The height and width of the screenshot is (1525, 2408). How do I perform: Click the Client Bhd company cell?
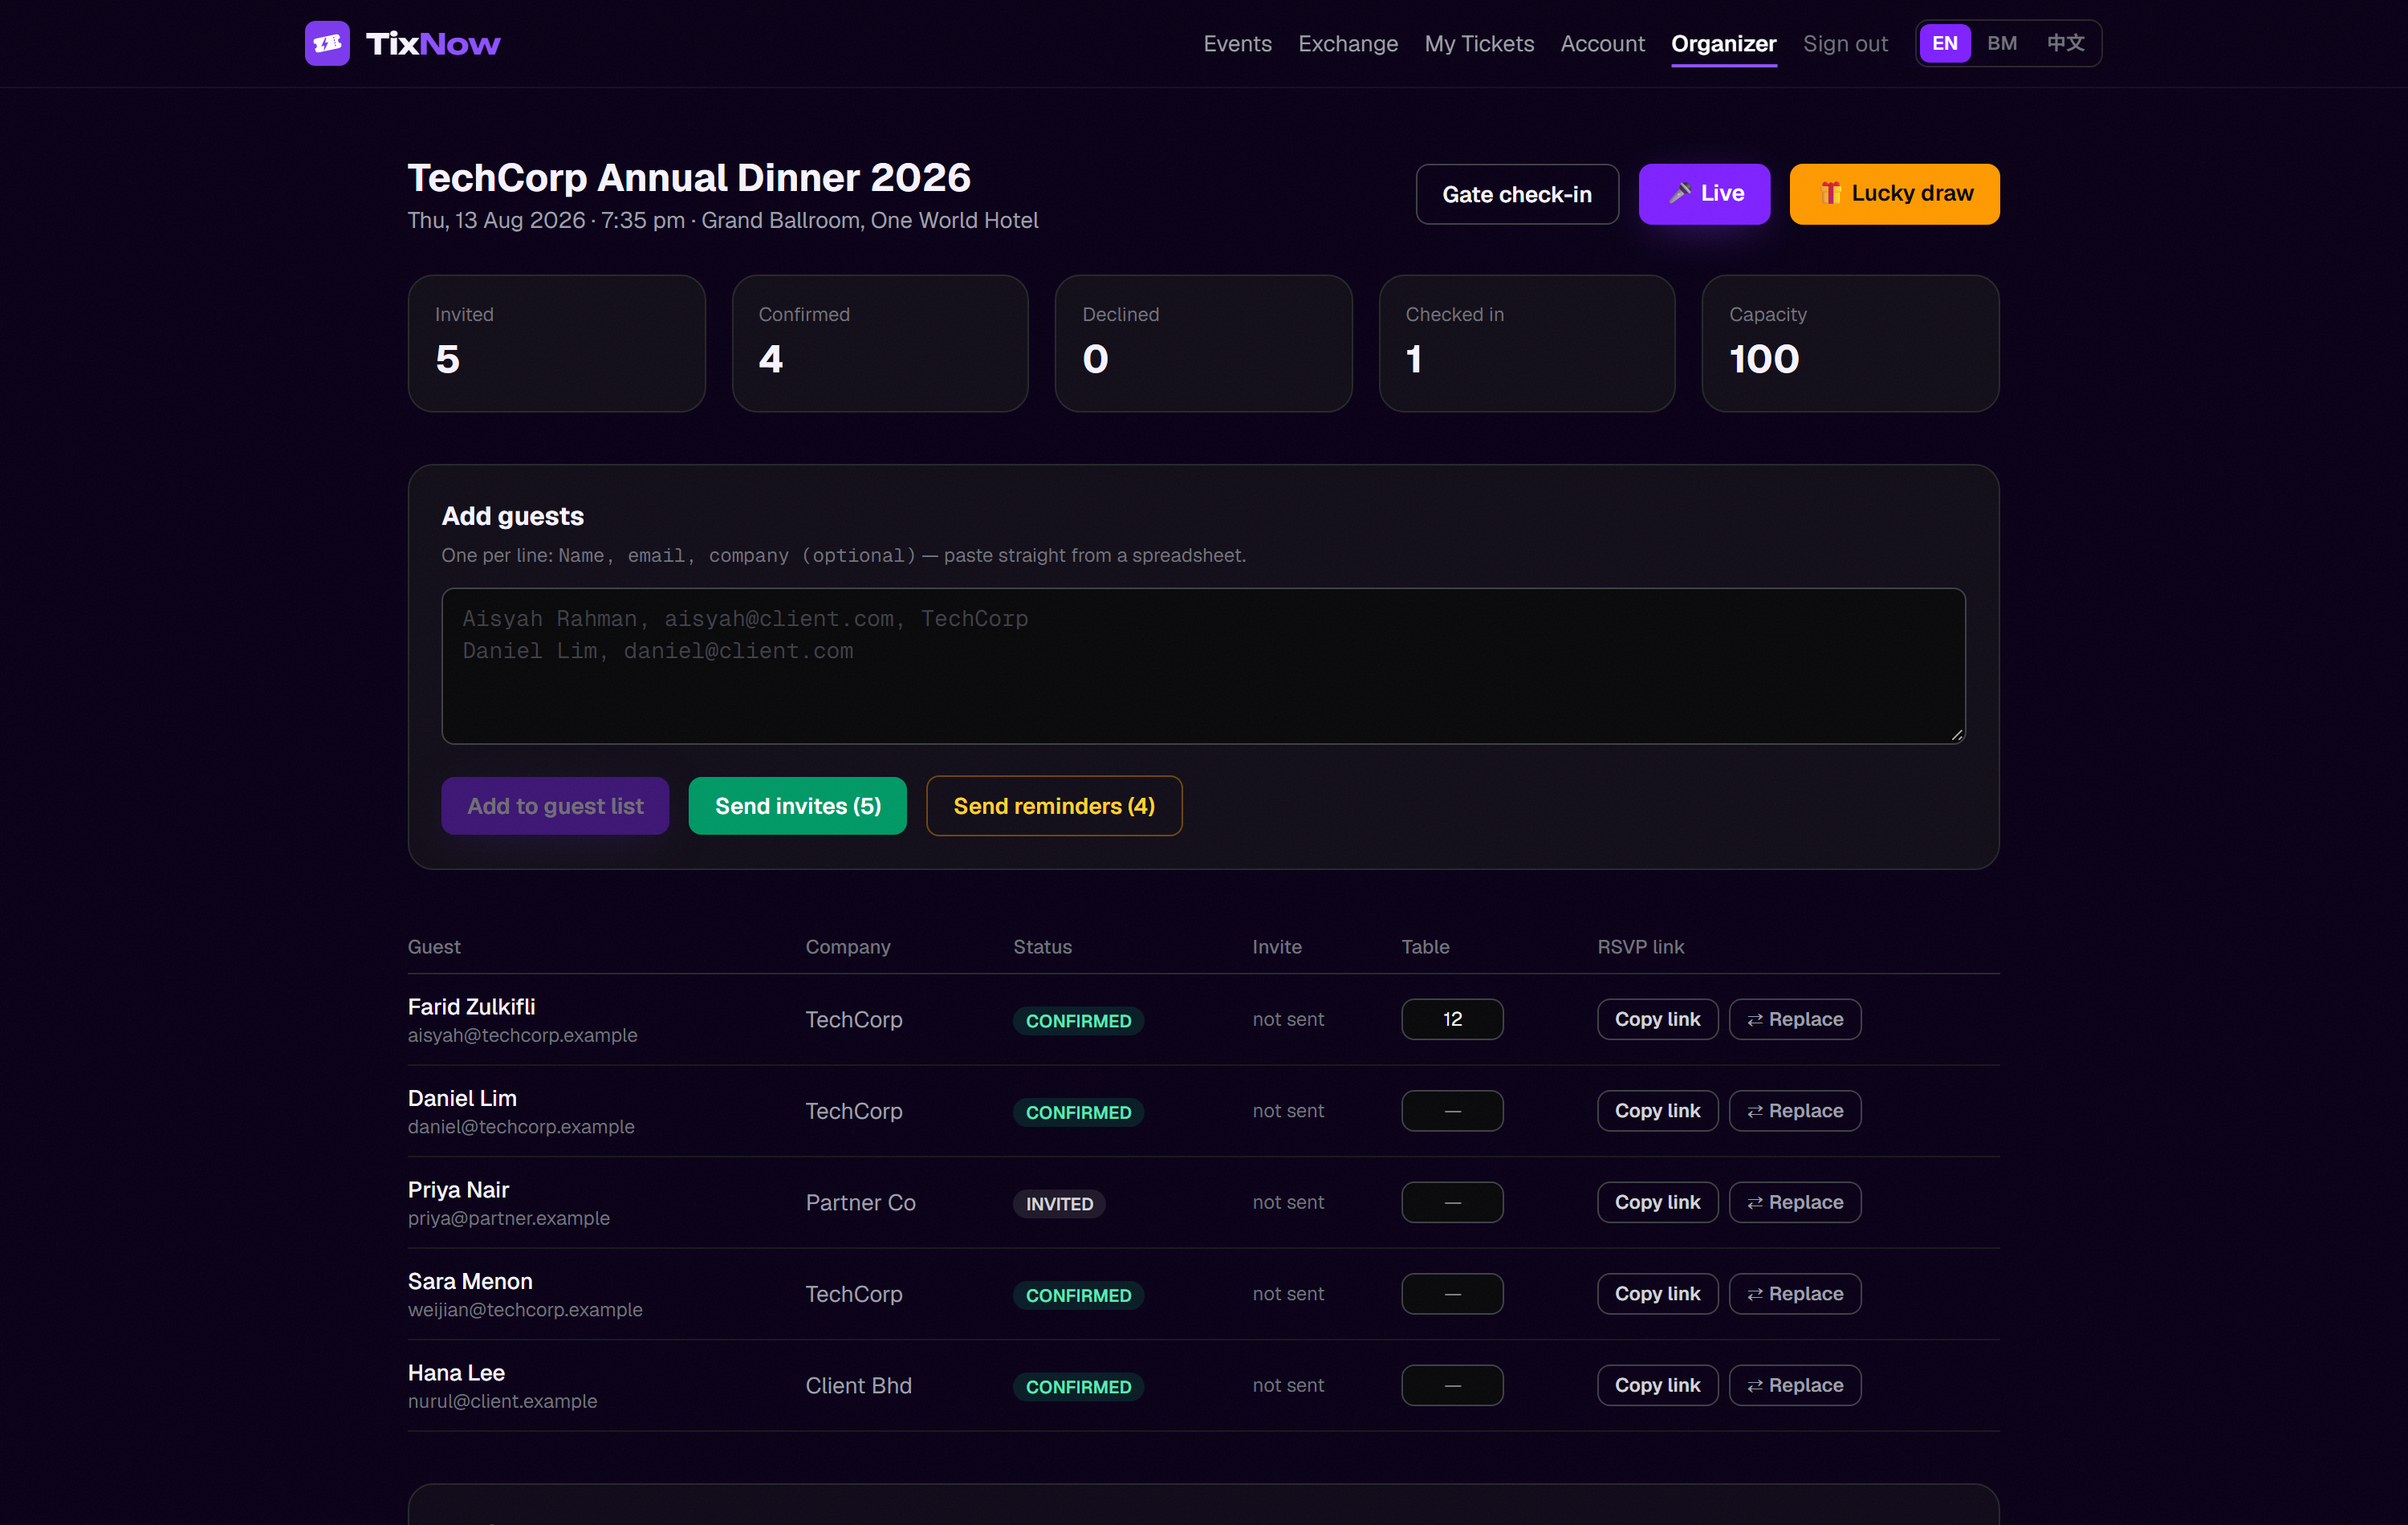pos(858,1385)
